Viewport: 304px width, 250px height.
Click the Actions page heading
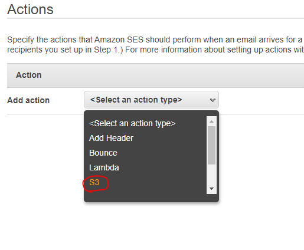click(30, 9)
